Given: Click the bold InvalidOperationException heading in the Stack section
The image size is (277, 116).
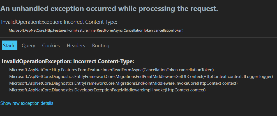Looking at the screenshot, I should tap(68, 61).
